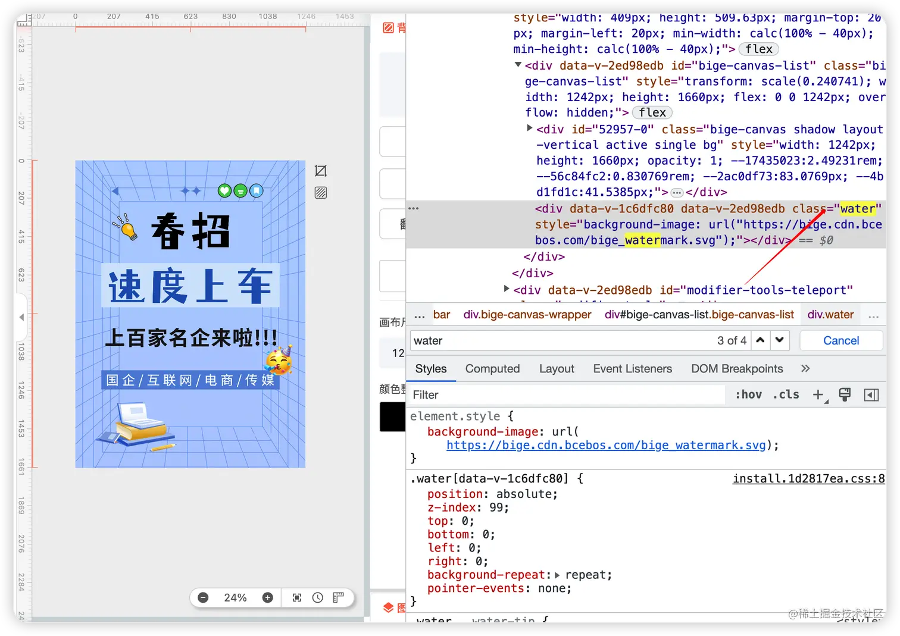Click the 'position' property name

click(455, 494)
